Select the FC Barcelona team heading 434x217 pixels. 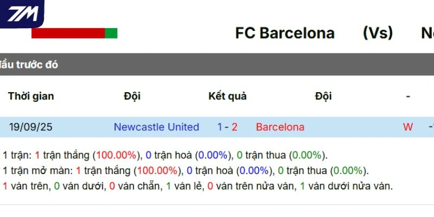pos(285,33)
